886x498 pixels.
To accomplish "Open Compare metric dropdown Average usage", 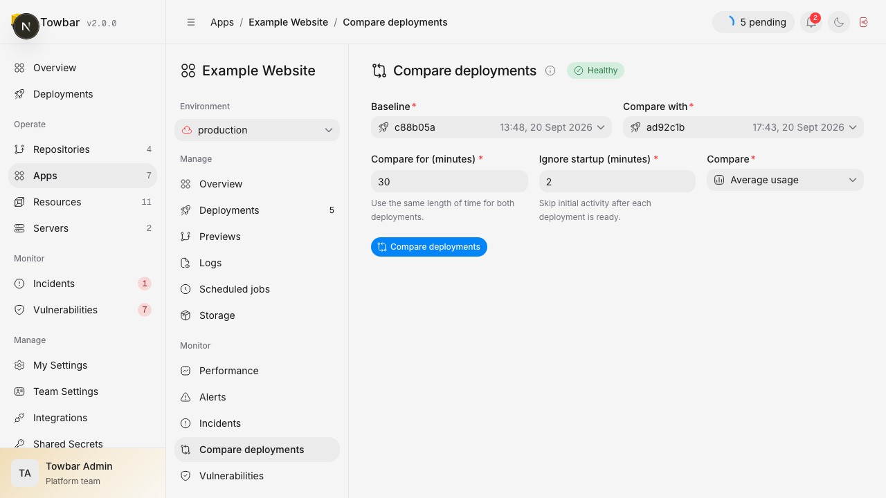I will (785, 180).
